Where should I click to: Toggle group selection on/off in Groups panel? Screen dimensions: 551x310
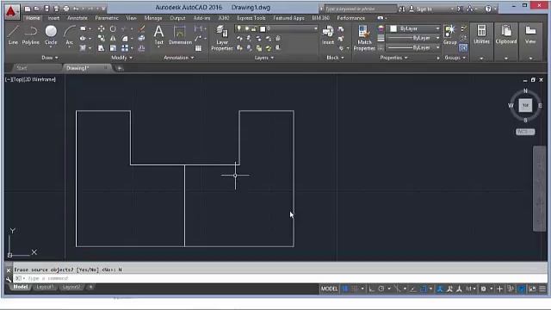click(x=463, y=47)
